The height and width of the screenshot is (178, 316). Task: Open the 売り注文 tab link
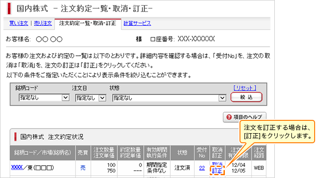coord(43,23)
